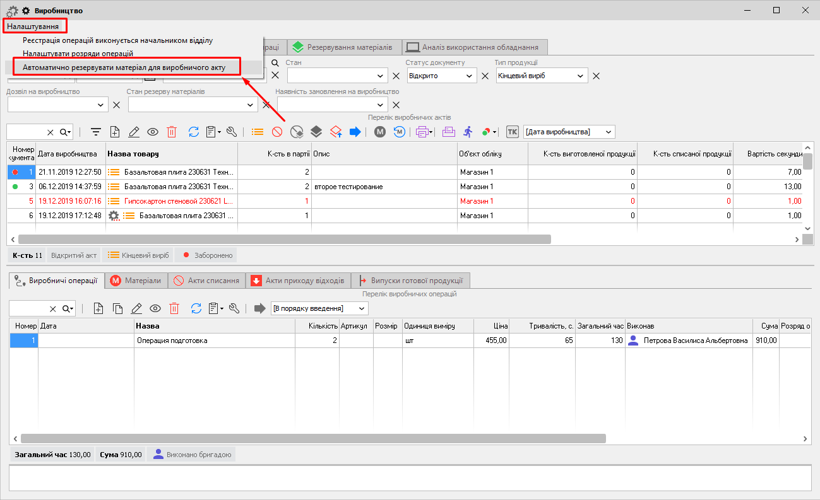The height and width of the screenshot is (500, 820).
Task: Click the TK button in acts toolbar
Action: tap(513, 132)
